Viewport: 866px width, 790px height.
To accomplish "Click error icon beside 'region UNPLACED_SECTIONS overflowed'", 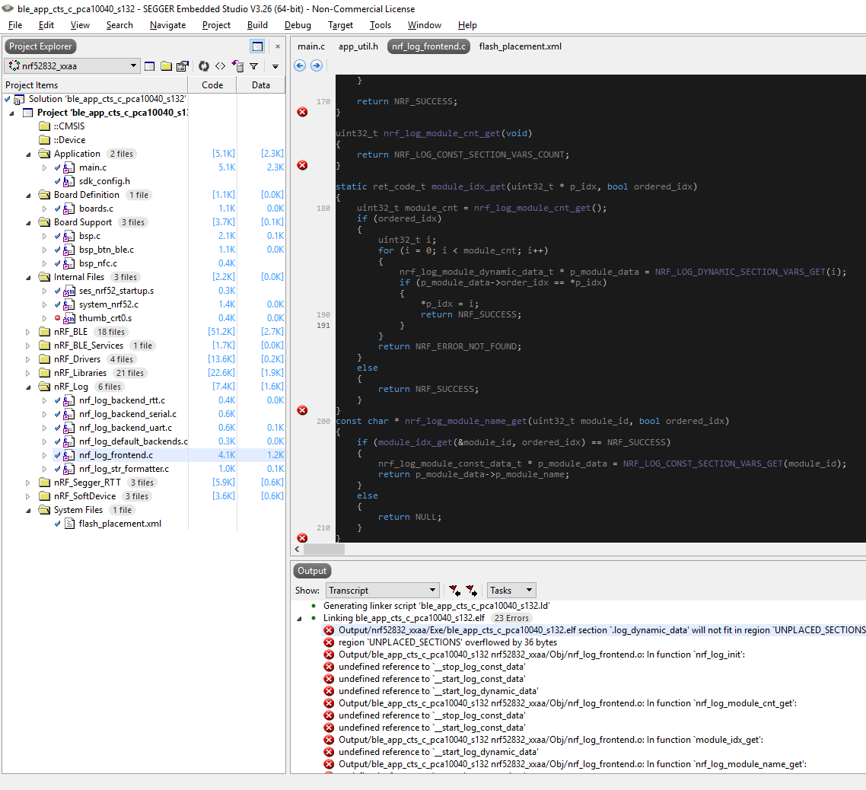I will (329, 642).
